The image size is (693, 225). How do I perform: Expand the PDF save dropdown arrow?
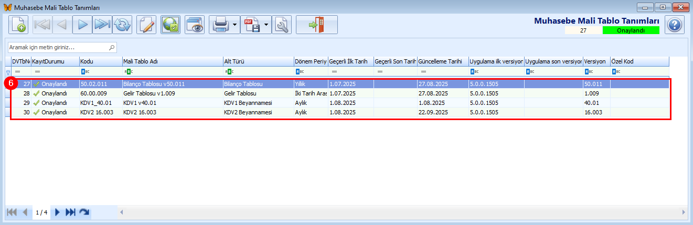pos(266,25)
